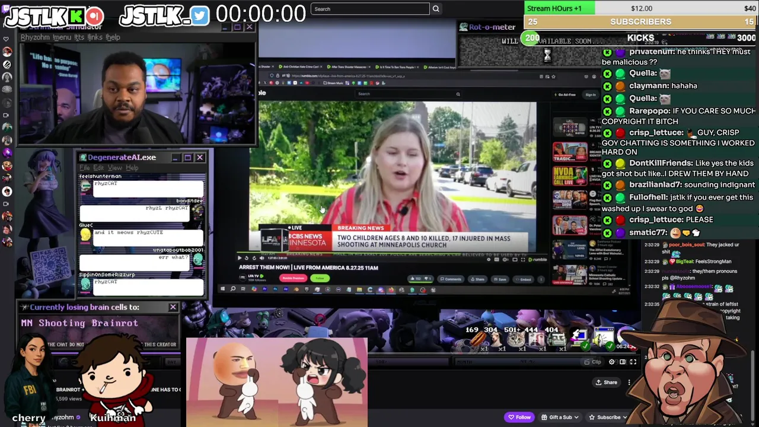Open Help menu in DegenerateAI.exe window
This screenshot has width=759, height=427.
132,168
